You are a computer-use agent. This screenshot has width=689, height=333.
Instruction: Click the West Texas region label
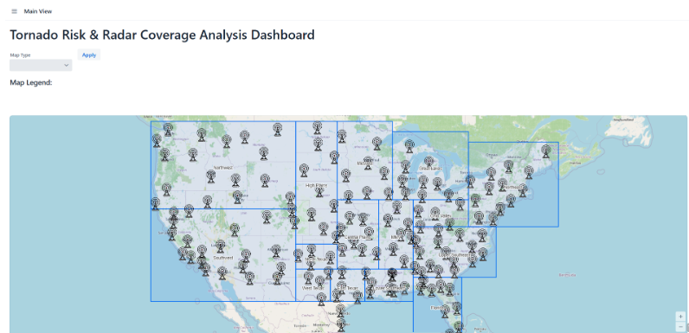point(312,288)
